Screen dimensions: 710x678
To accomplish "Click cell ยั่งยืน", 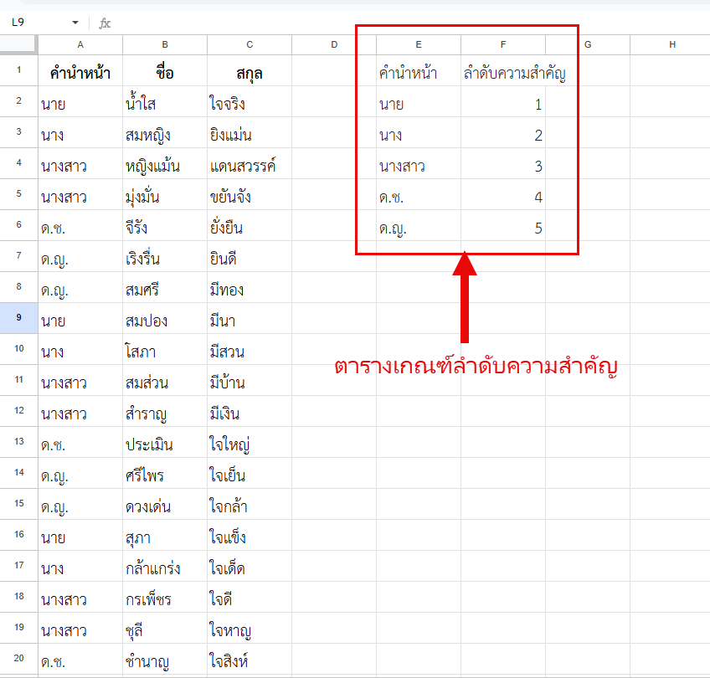I will coord(250,225).
